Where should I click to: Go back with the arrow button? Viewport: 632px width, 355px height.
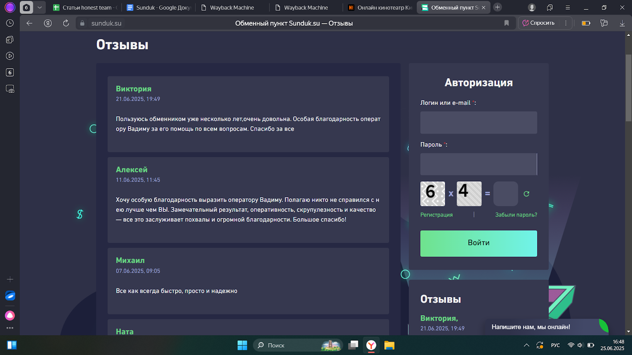tap(29, 23)
